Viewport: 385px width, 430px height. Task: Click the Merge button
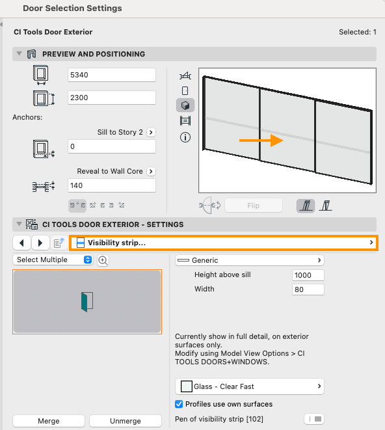coord(49,421)
